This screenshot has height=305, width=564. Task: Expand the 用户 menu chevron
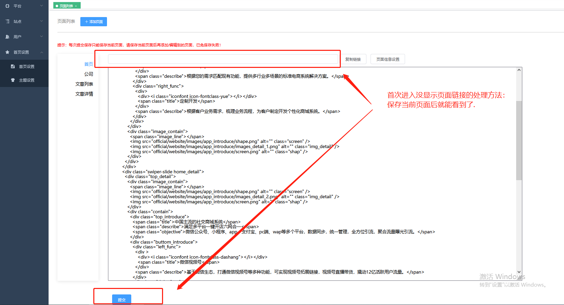pyautogui.click(x=42, y=37)
